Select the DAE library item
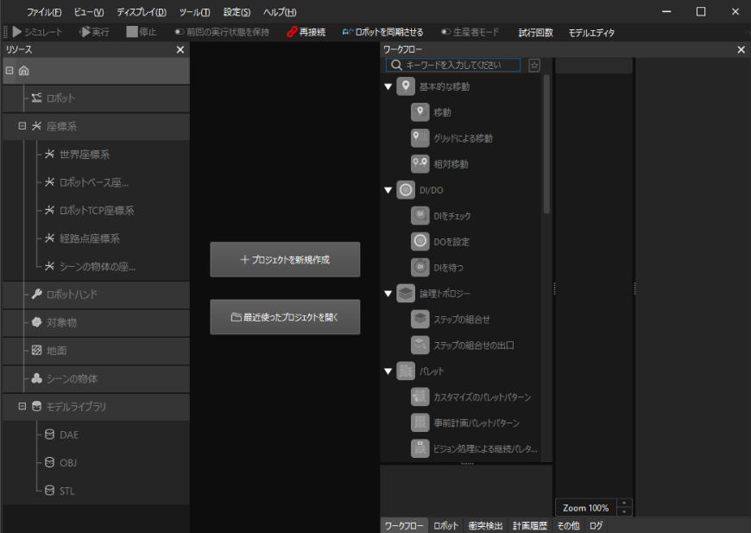Screen dimensions: 751x533 click(x=68, y=435)
